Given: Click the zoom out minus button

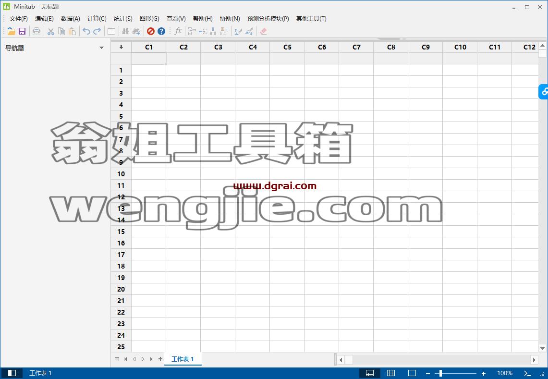Looking at the screenshot, I should [428, 373].
